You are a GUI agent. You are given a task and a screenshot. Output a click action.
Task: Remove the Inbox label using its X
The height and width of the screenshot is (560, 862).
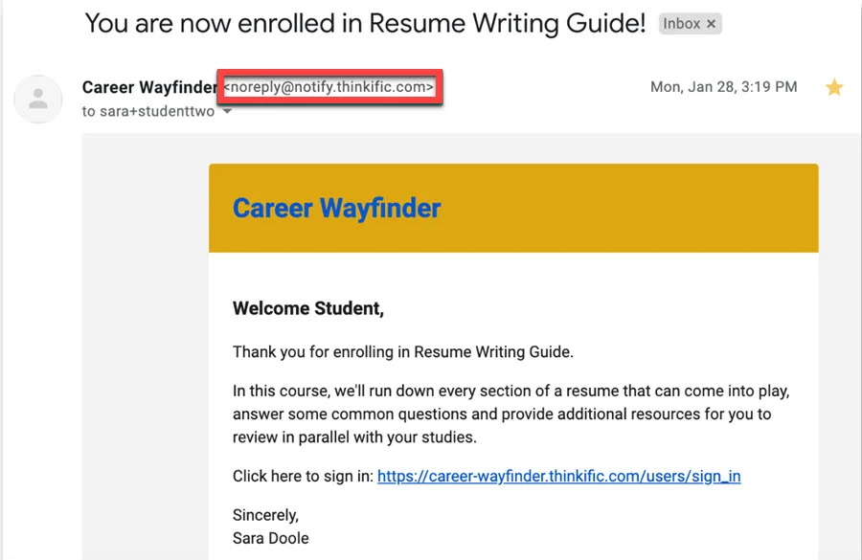pyautogui.click(x=712, y=24)
